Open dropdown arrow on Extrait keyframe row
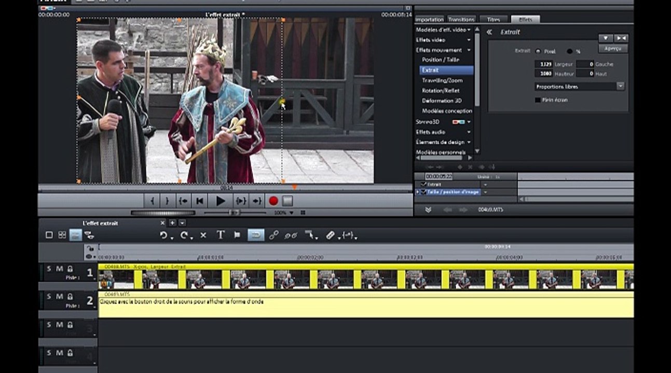Viewport: 671px width, 373px height. click(485, 184)
